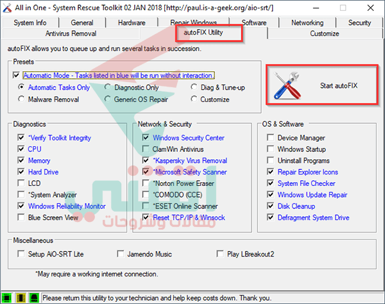Close the System Rescue Toolkit window
This screenshot has height=304, width=385.
click(x=370, y=8)
